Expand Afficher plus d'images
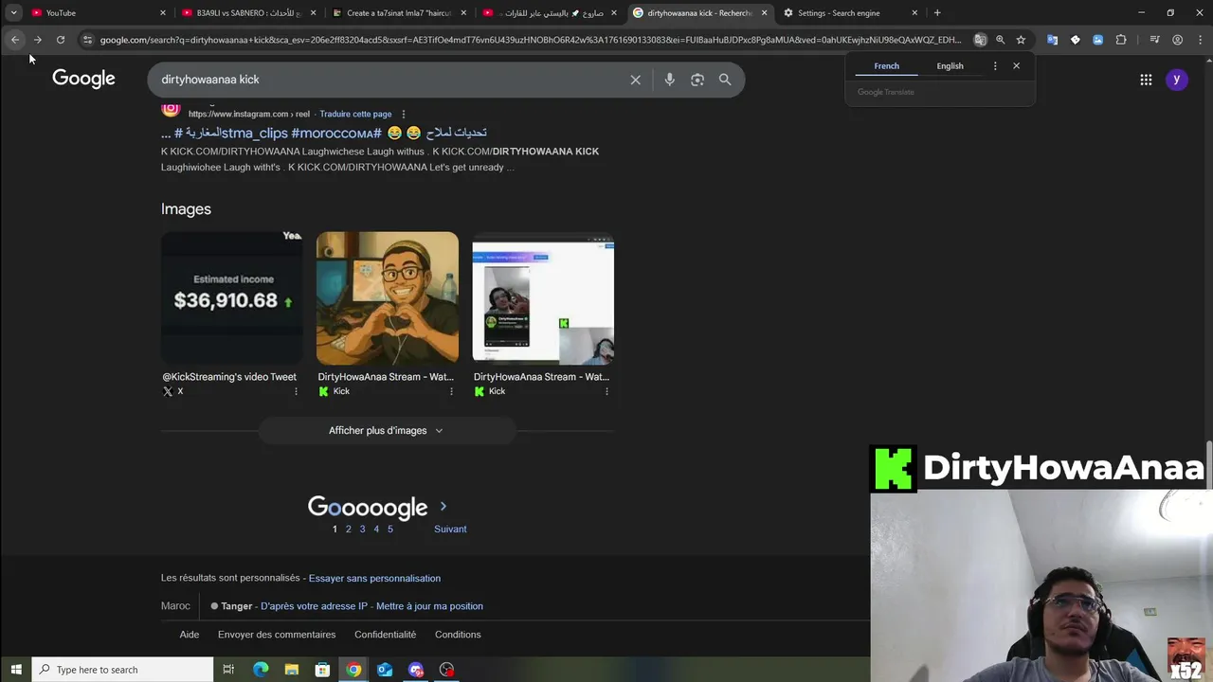The height and width of the screenshot is (682, 1213). [x=387, y=431]
